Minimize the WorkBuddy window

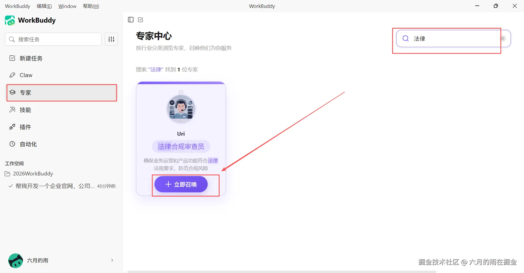tap(477, 6)
